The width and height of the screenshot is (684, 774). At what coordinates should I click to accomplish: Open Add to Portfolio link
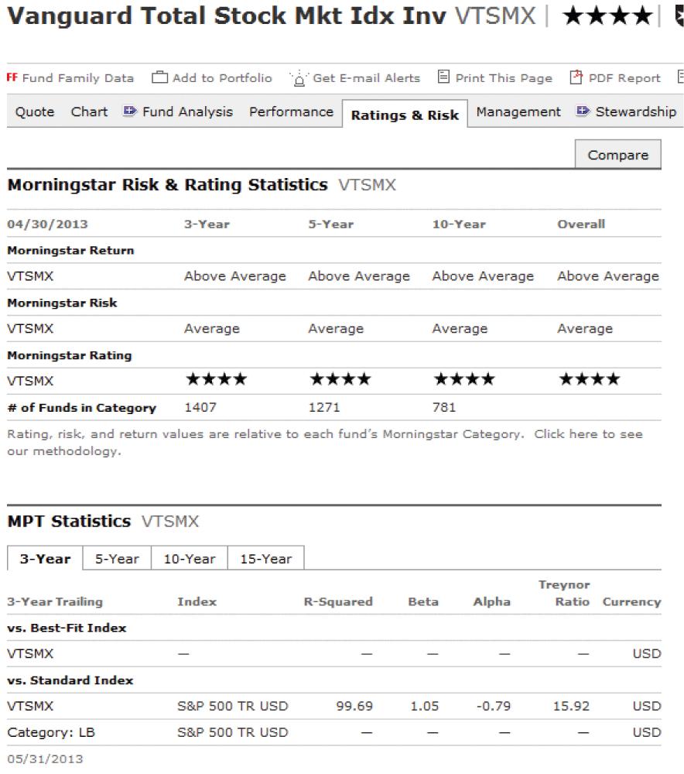pyautogui.click(x=222, y=78)
